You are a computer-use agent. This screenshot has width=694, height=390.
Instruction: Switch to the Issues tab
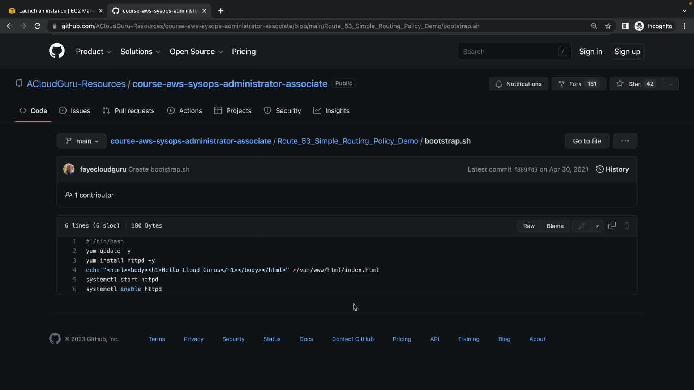coord(74,111)
